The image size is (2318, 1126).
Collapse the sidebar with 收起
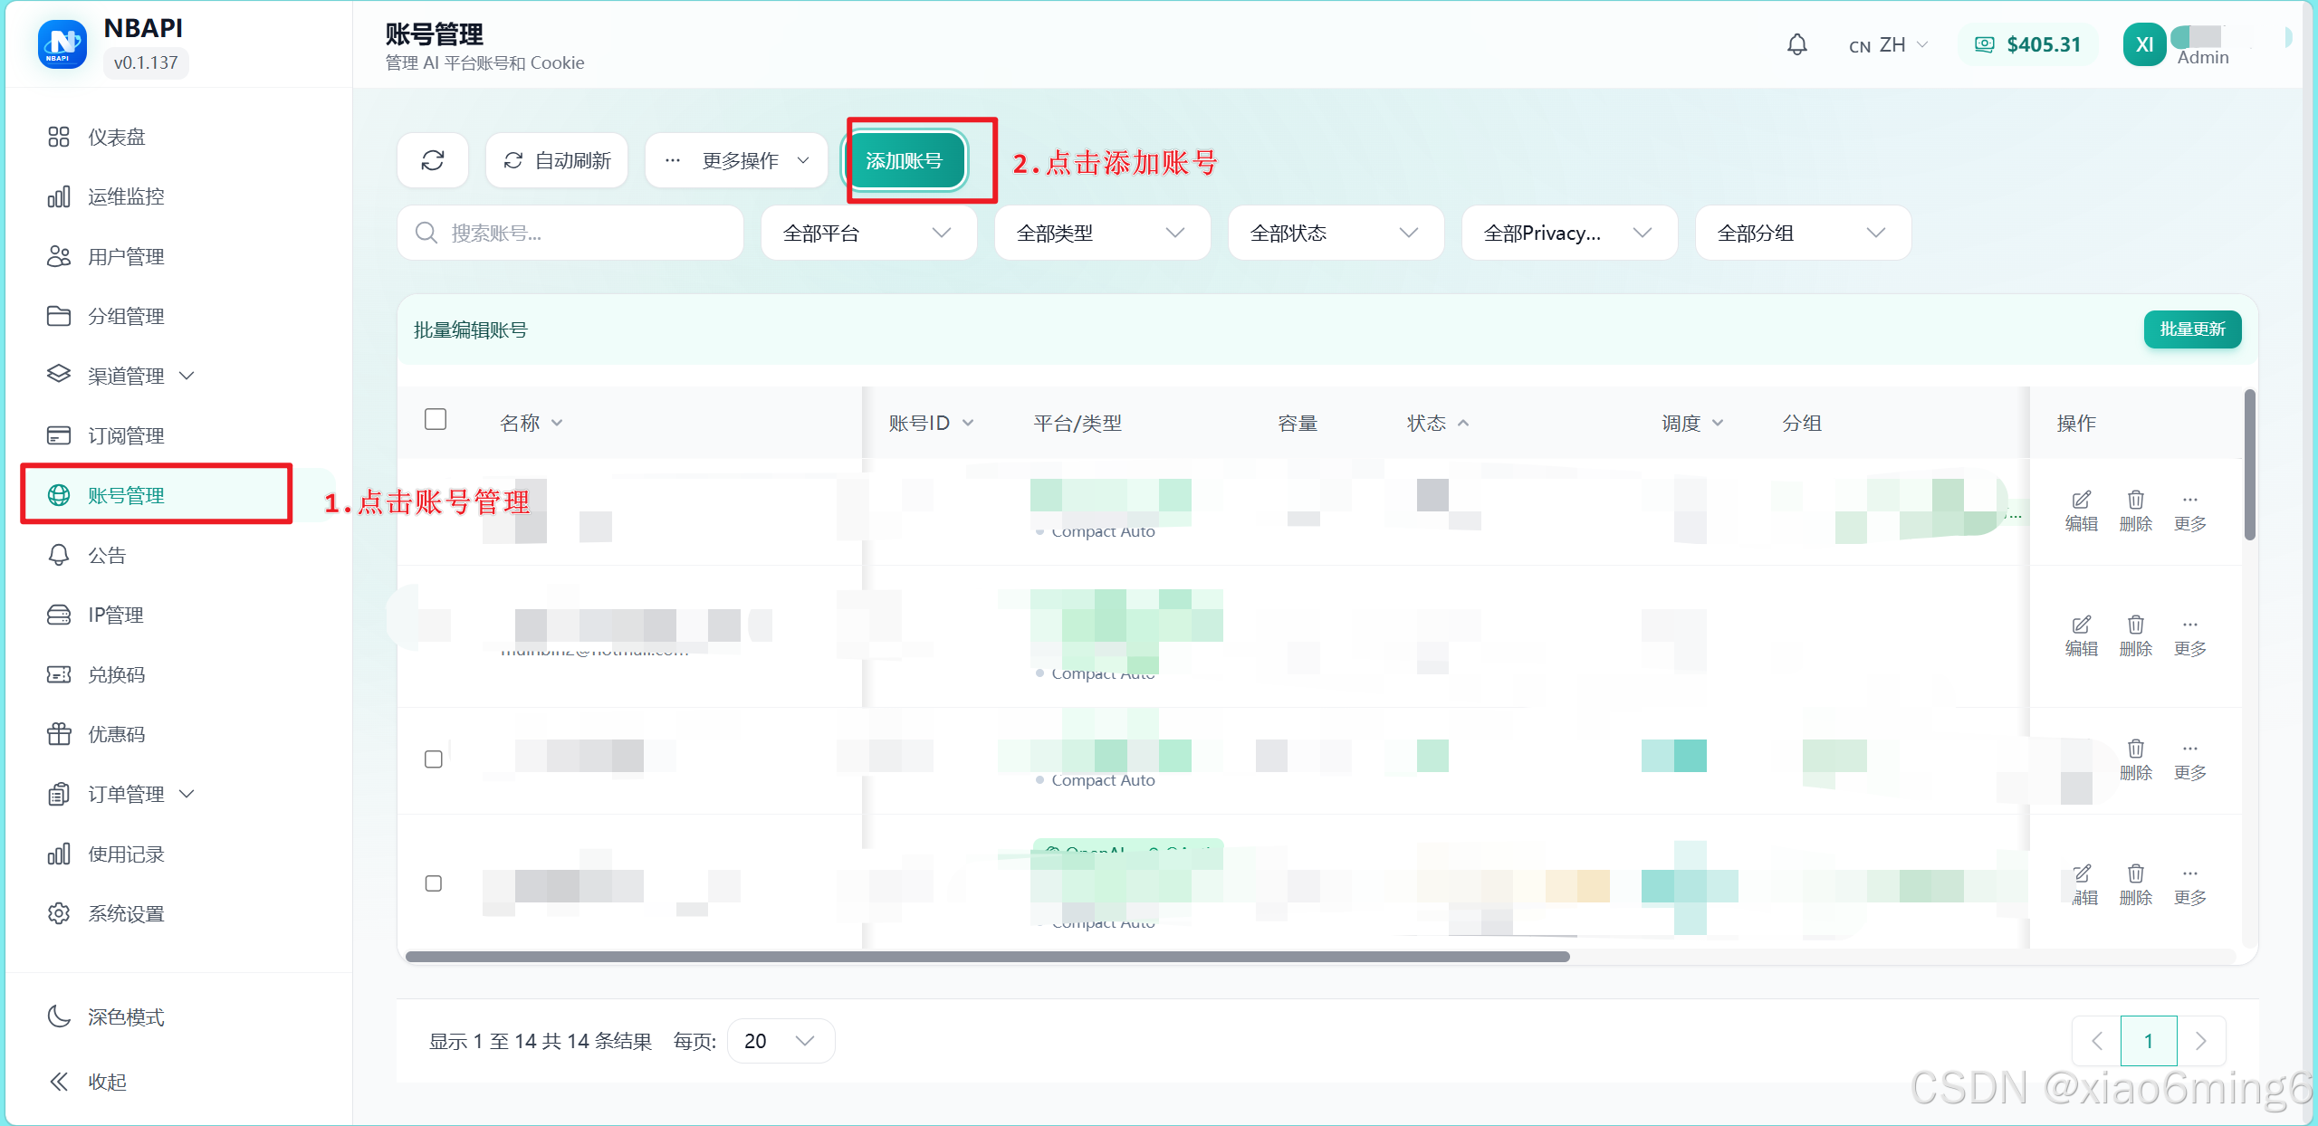tap(88, 1082)
